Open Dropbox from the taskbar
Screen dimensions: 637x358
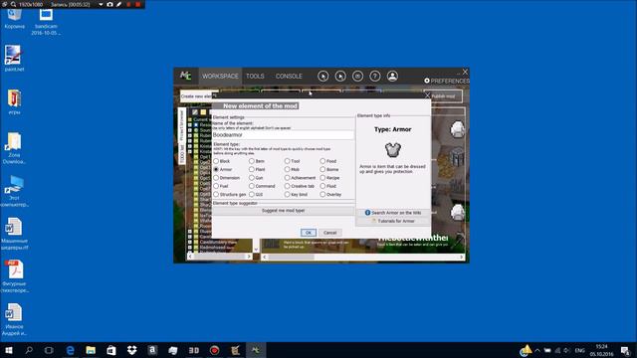click(131, 350)
